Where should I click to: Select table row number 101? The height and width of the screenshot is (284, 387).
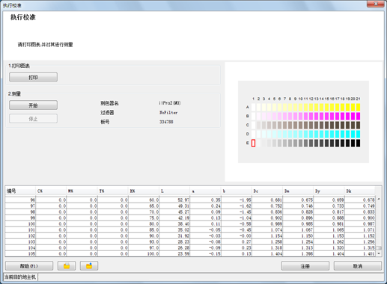point(190,229)
